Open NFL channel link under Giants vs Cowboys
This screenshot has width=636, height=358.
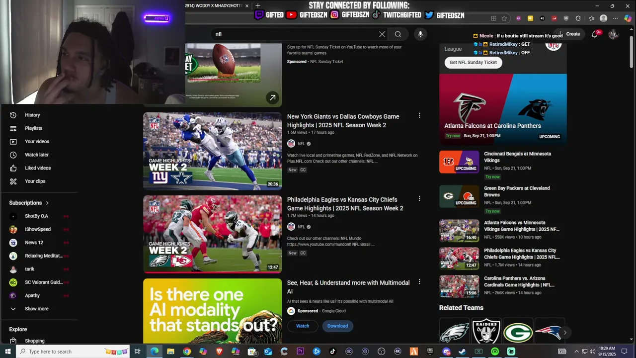(301, 144)
